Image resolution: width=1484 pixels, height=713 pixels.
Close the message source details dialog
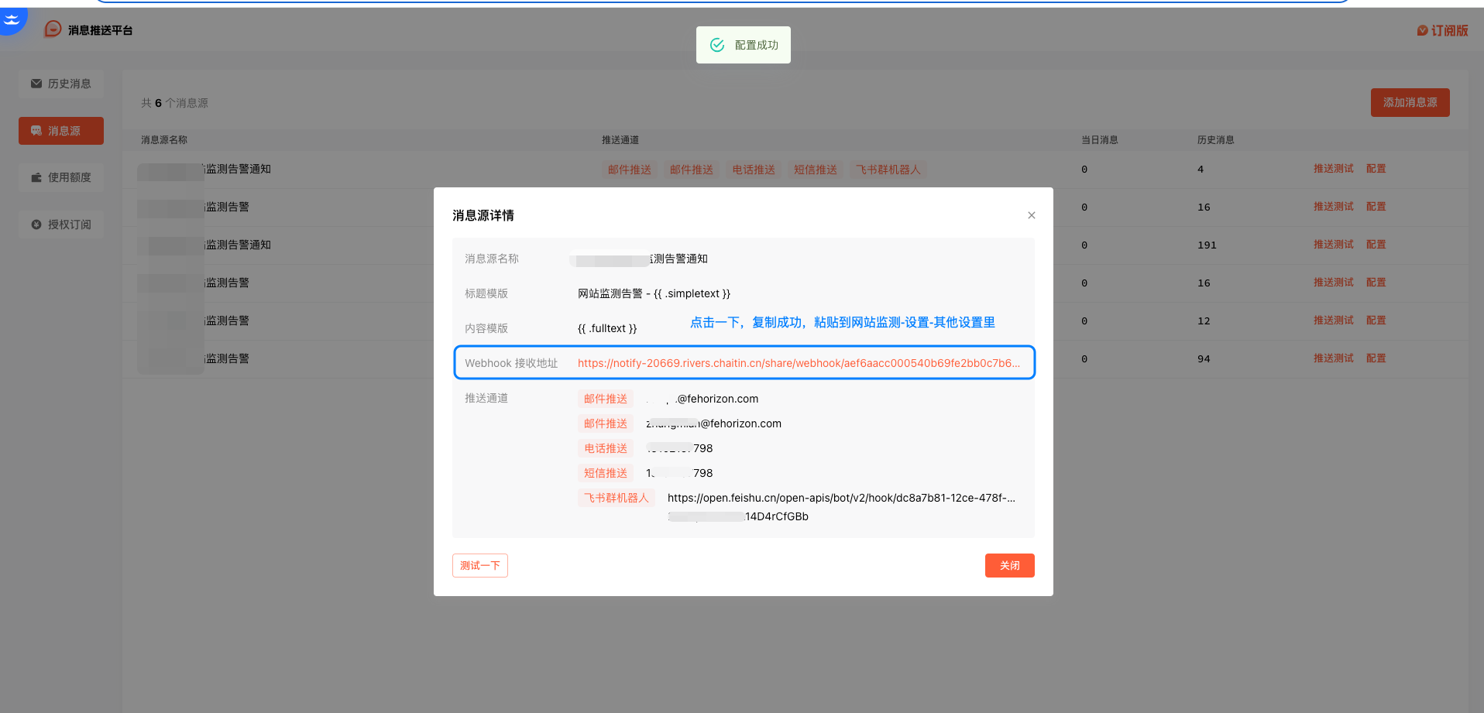click(1031, 215)
